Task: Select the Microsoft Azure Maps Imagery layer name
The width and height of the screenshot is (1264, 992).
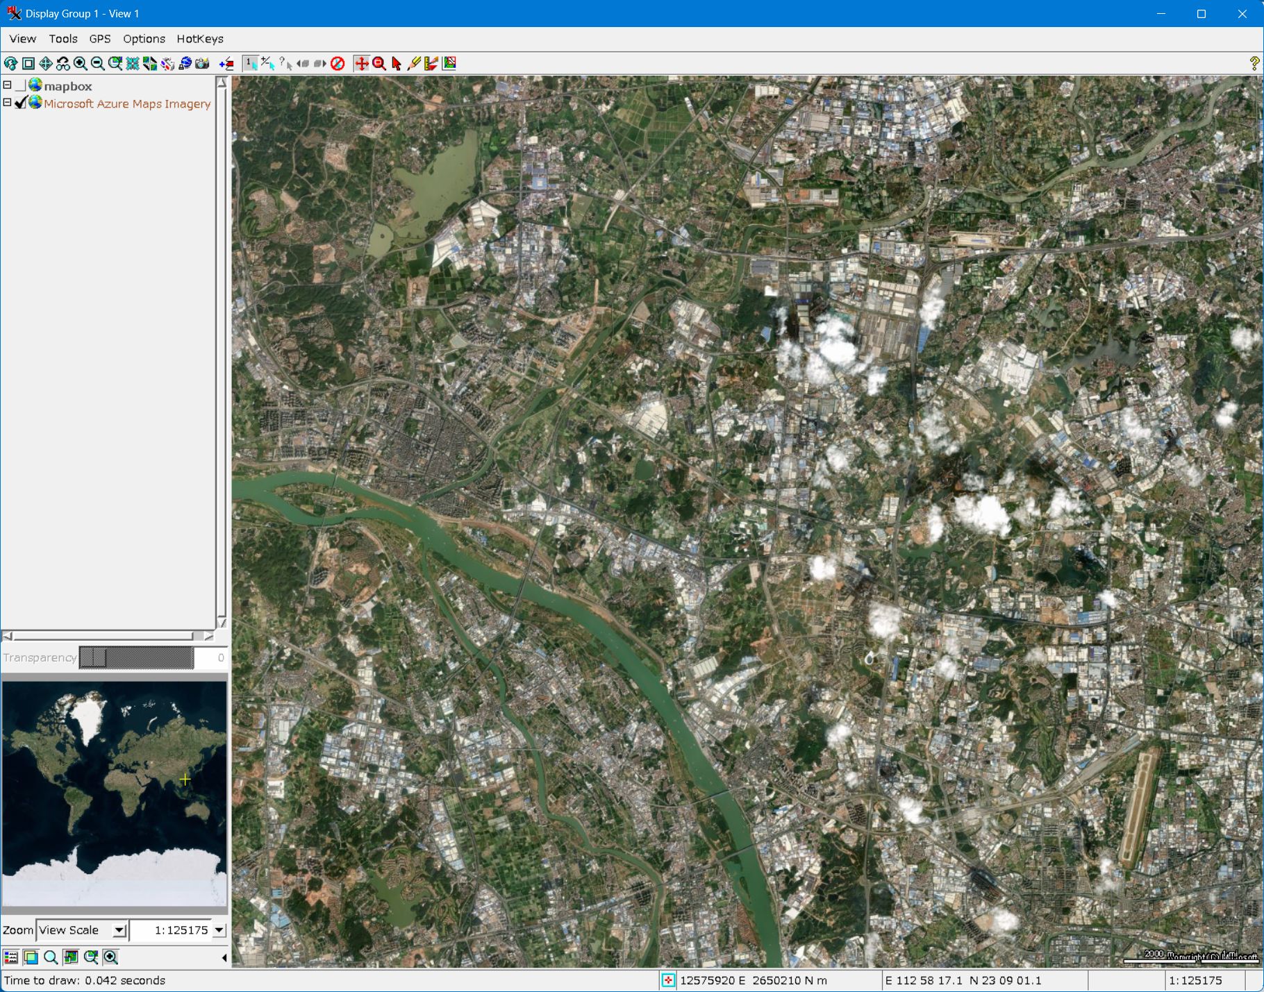Action: [x=127, y=103]
